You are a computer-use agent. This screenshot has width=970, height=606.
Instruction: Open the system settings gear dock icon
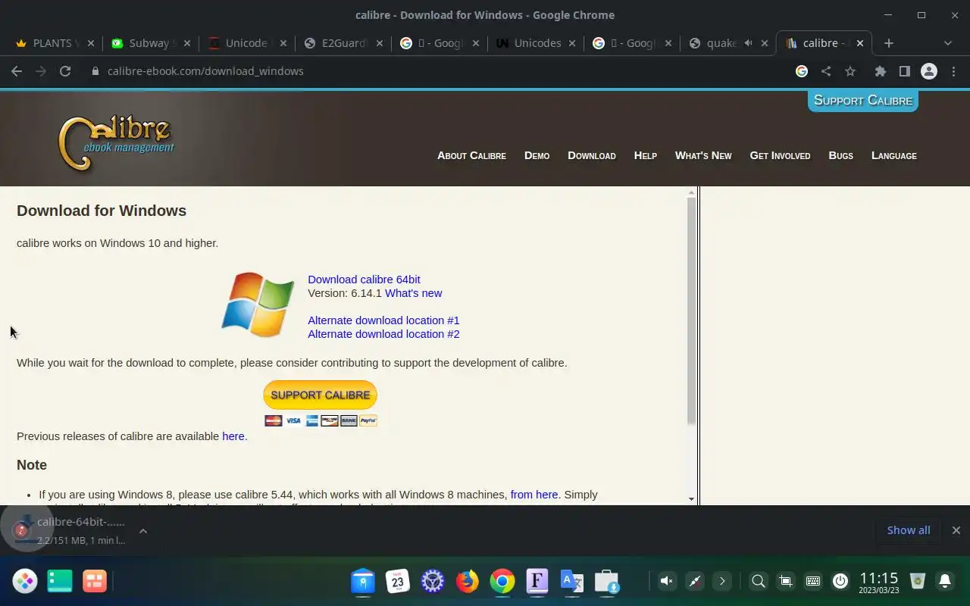(433, 581)
